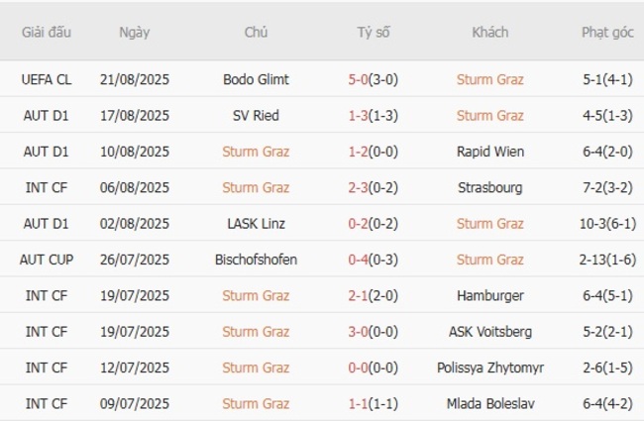Click the Bischofshofen team name
644x421 pixels.
[256, 260]
